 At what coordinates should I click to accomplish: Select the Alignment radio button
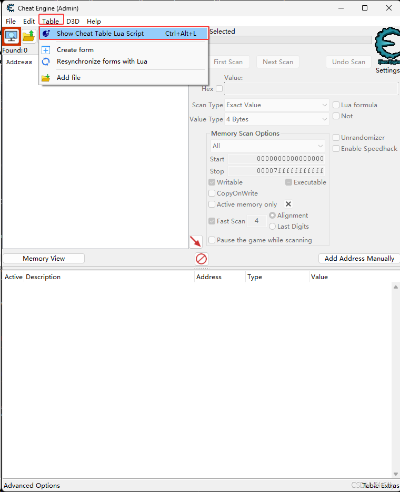(273, 216)
